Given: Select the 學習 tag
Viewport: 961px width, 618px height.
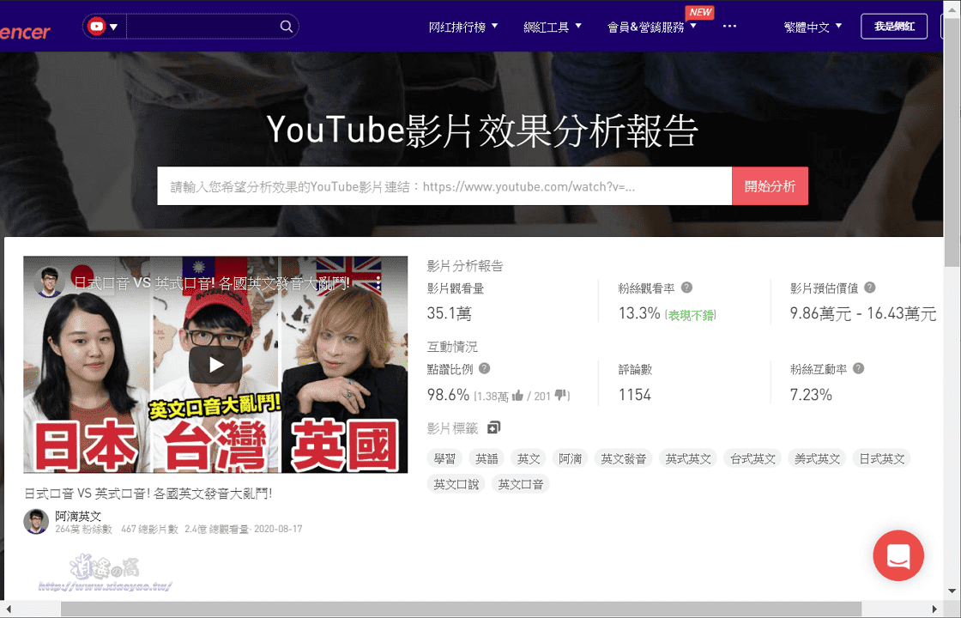Looking at the screenshot, I should pyautogui.click(x=444, y=458).
